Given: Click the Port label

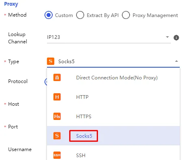Looking at the screenshot, I should (13, 127).
